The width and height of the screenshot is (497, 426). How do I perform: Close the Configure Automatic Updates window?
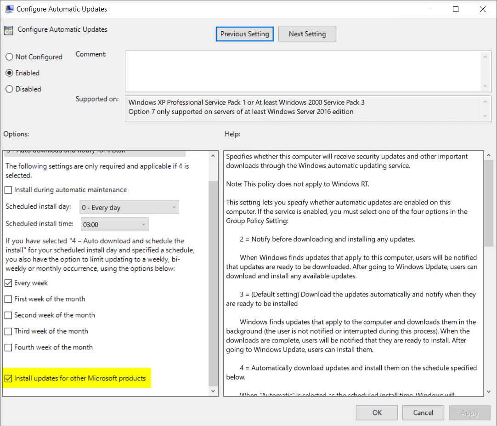tap(482, 9)
